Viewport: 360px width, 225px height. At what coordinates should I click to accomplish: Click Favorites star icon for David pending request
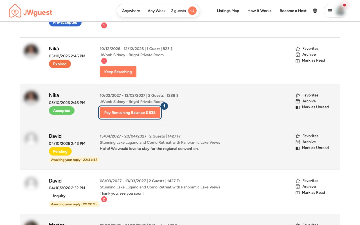pyautogui.click(x=298, y=136)
